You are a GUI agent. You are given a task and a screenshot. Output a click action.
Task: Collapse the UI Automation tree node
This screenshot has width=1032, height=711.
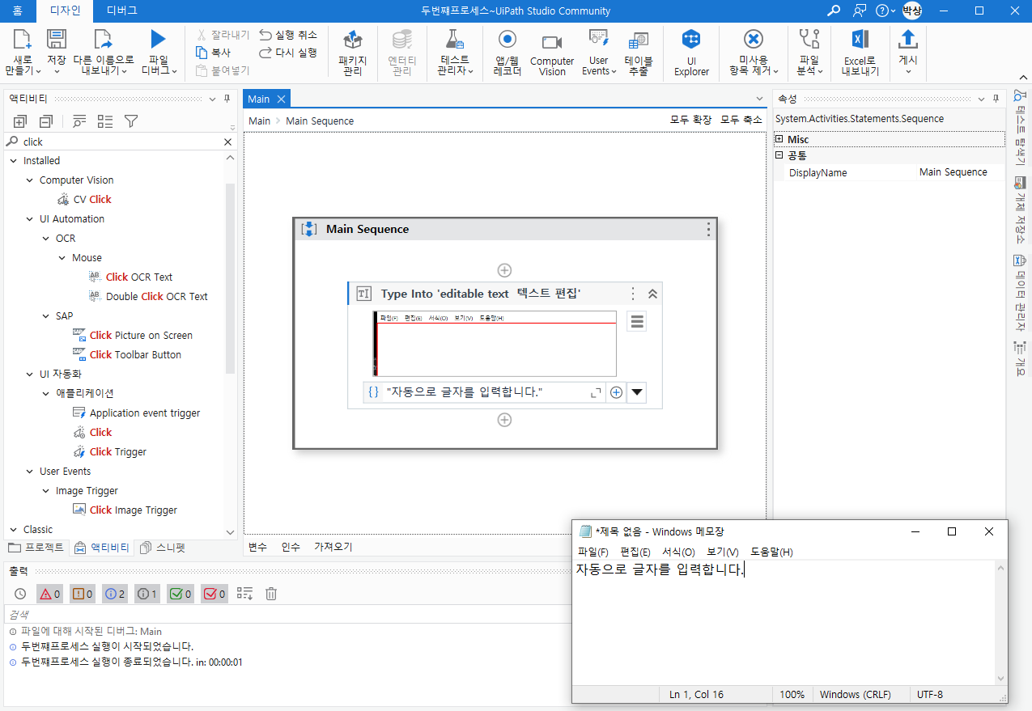coord(30,218)
